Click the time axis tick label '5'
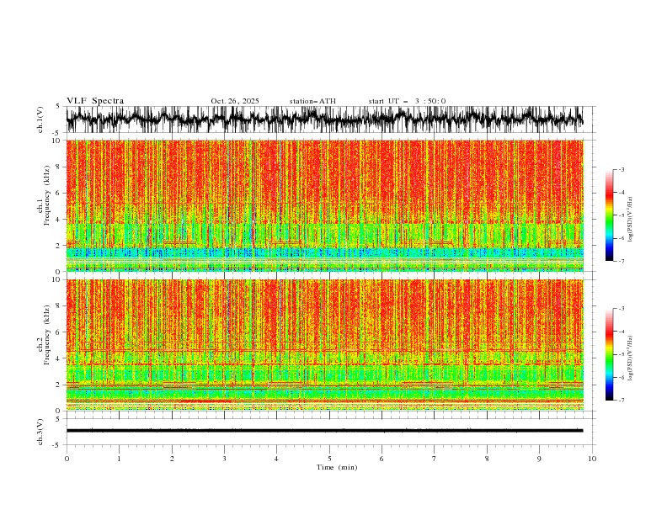Screen dimensions: 667x515 coord(329,459)
